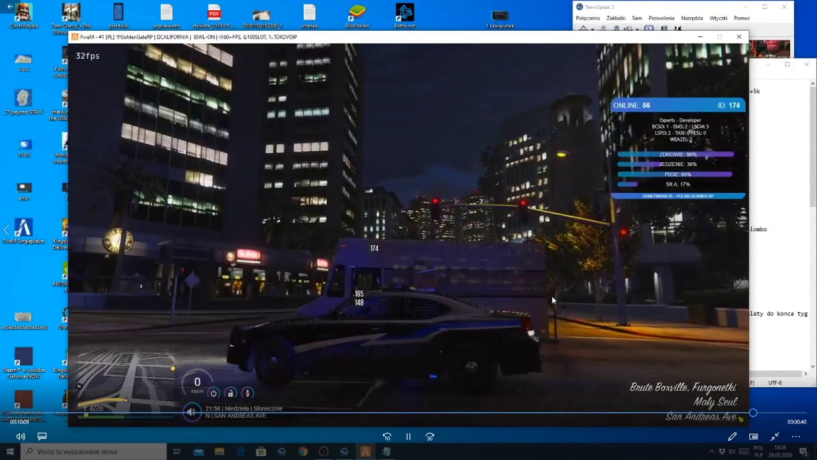Switch the player to mini view
The height and width of the screenshot is (460, 817).
click(753, 436)
